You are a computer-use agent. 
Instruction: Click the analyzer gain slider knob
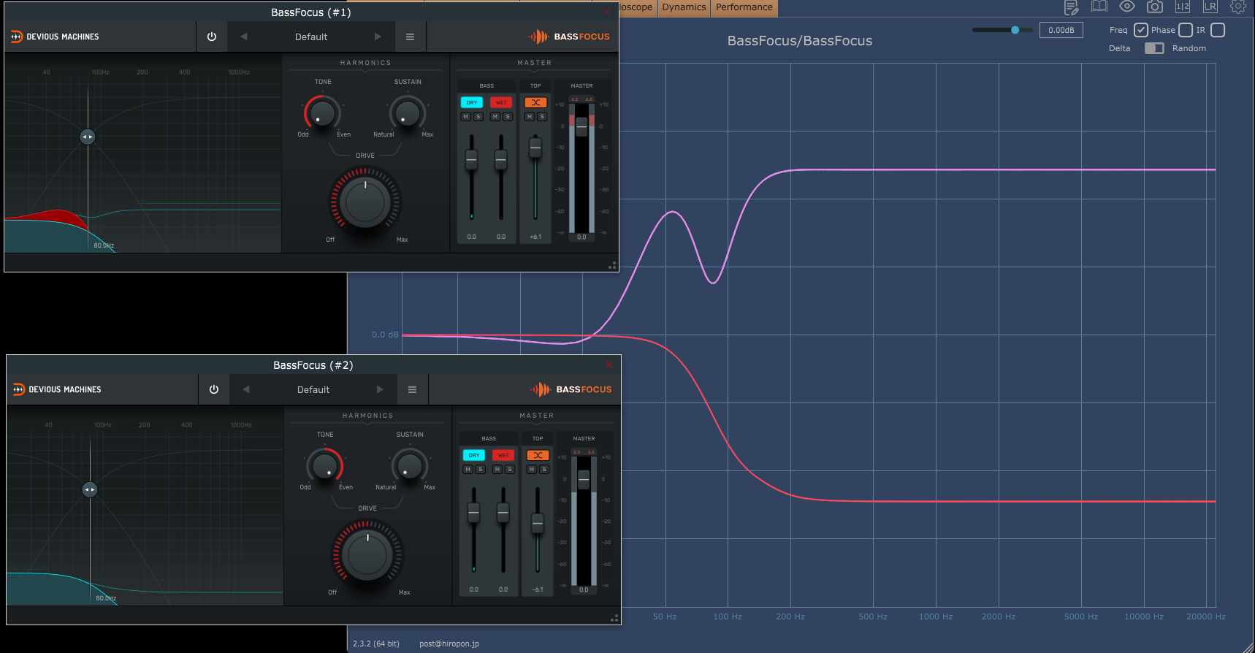(1015, 30)
